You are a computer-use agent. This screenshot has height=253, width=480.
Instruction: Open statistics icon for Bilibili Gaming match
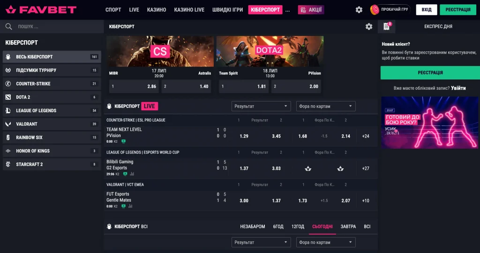pos(132,174)
